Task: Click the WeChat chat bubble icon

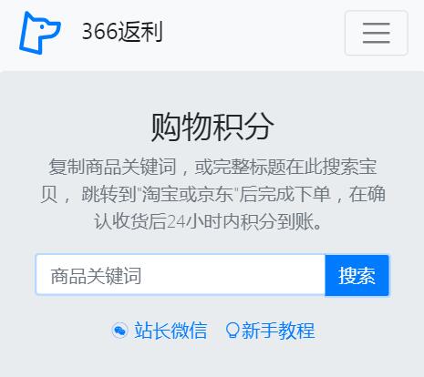Action: click(119, 331)
